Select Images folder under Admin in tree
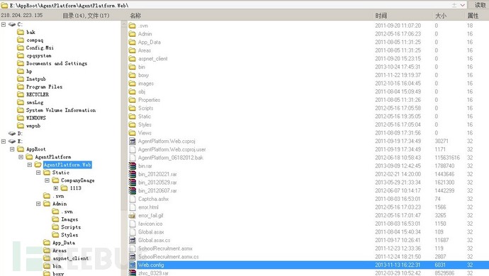The width and height of the screenshot is (489, 276). 69,219
